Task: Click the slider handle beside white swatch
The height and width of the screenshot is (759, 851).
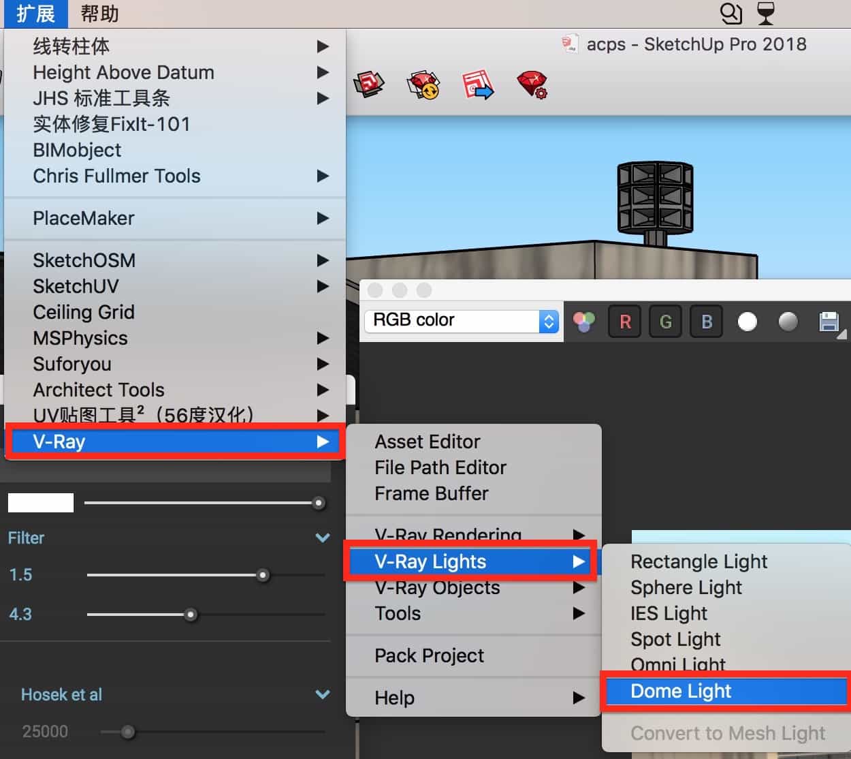Action: (318, 504)
